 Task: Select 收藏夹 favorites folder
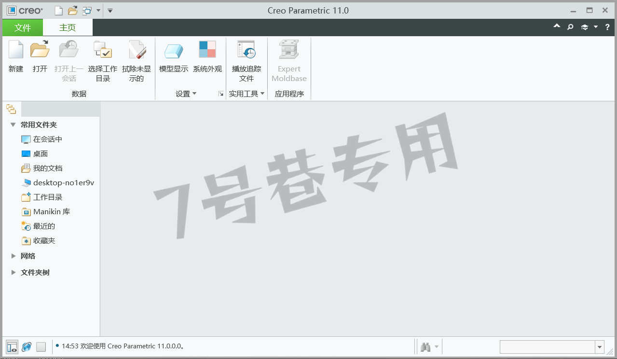[38, 240]
